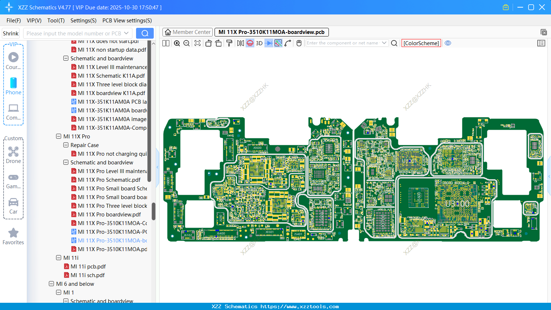The width and height of the screenshot is (551, 310).
Task: Click the zoom in magnifier icon
Action: [x=177, y=43]
